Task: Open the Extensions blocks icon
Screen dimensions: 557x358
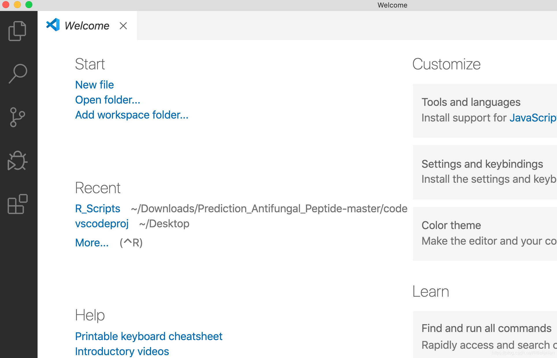Action: coord(17,204)
